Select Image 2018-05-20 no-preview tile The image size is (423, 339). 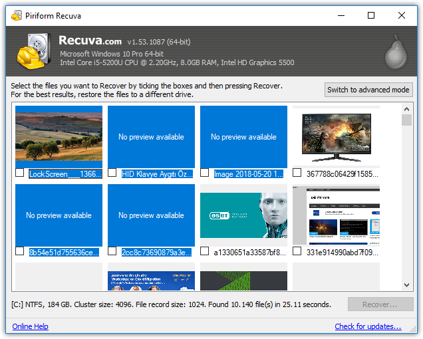click(x=243, y=137)
